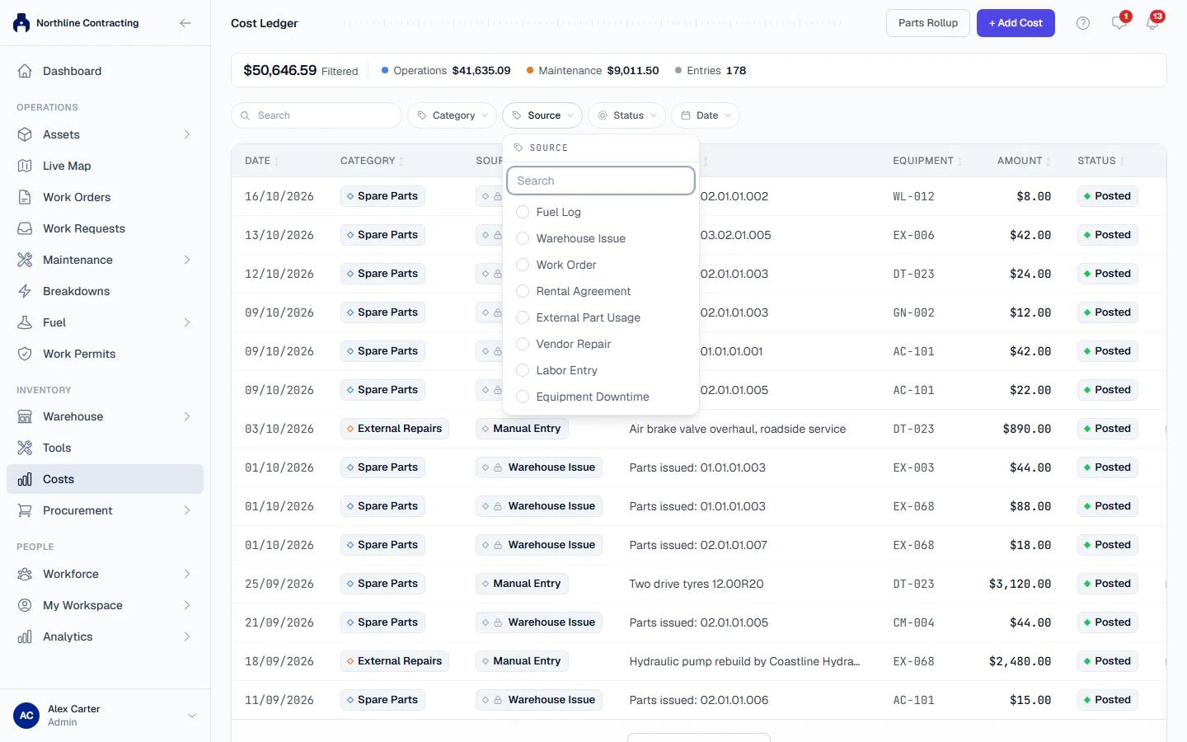The height and width of the screenshot is (742, 1187).
Task: Sort by the CATEGORY column header
Action: tap(372, 161)
